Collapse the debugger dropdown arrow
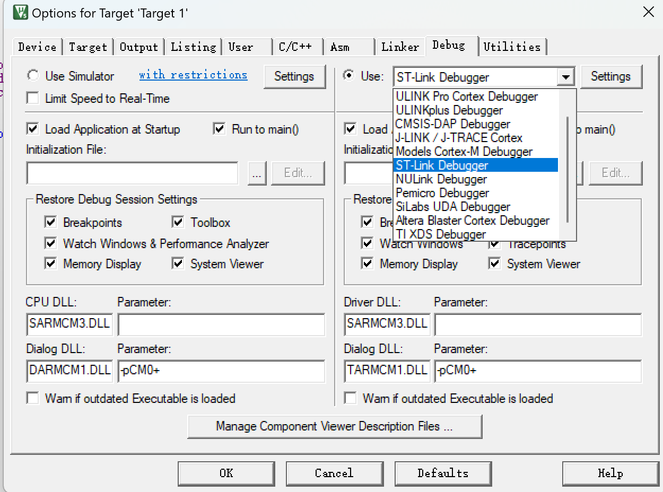 (x=566, y=77)
